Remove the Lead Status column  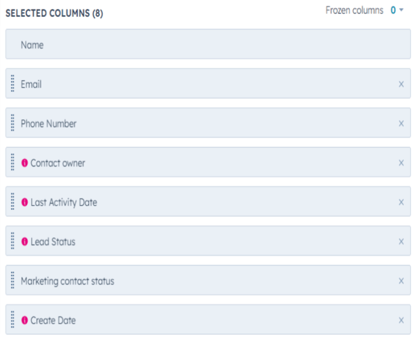pos(401,241)
